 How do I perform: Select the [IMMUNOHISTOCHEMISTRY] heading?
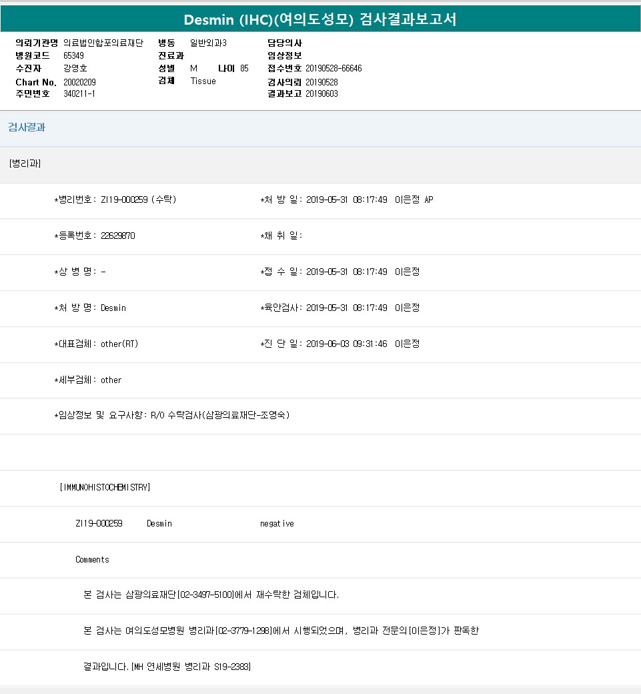click(105, 487)
